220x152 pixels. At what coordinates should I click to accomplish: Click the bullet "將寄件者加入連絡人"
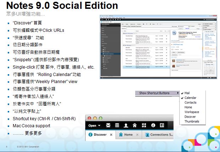(x=33, y=97)
